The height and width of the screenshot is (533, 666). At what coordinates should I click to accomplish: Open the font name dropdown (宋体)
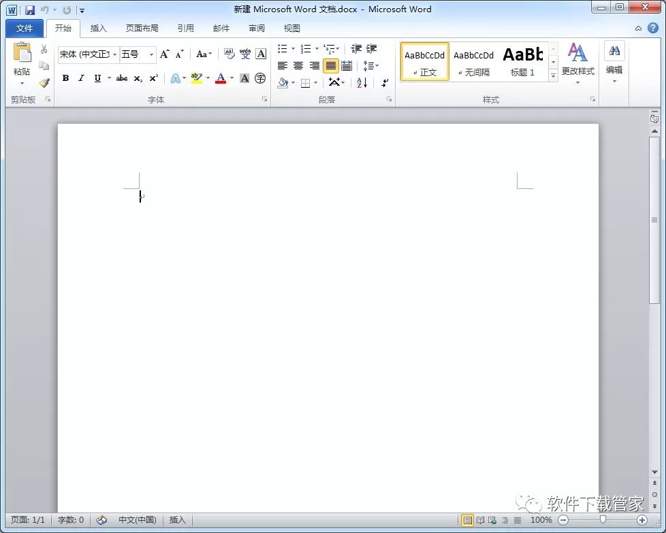[x=114, y=54]
